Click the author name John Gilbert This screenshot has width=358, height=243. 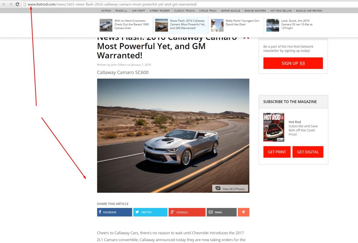click(119, 65)
